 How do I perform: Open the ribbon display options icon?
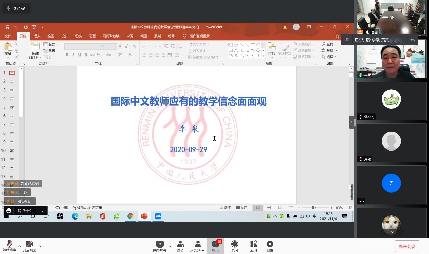point(309,27)
